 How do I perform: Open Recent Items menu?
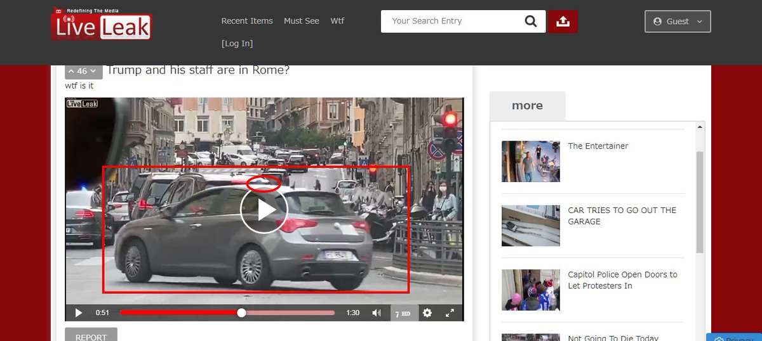click(247, 21)
